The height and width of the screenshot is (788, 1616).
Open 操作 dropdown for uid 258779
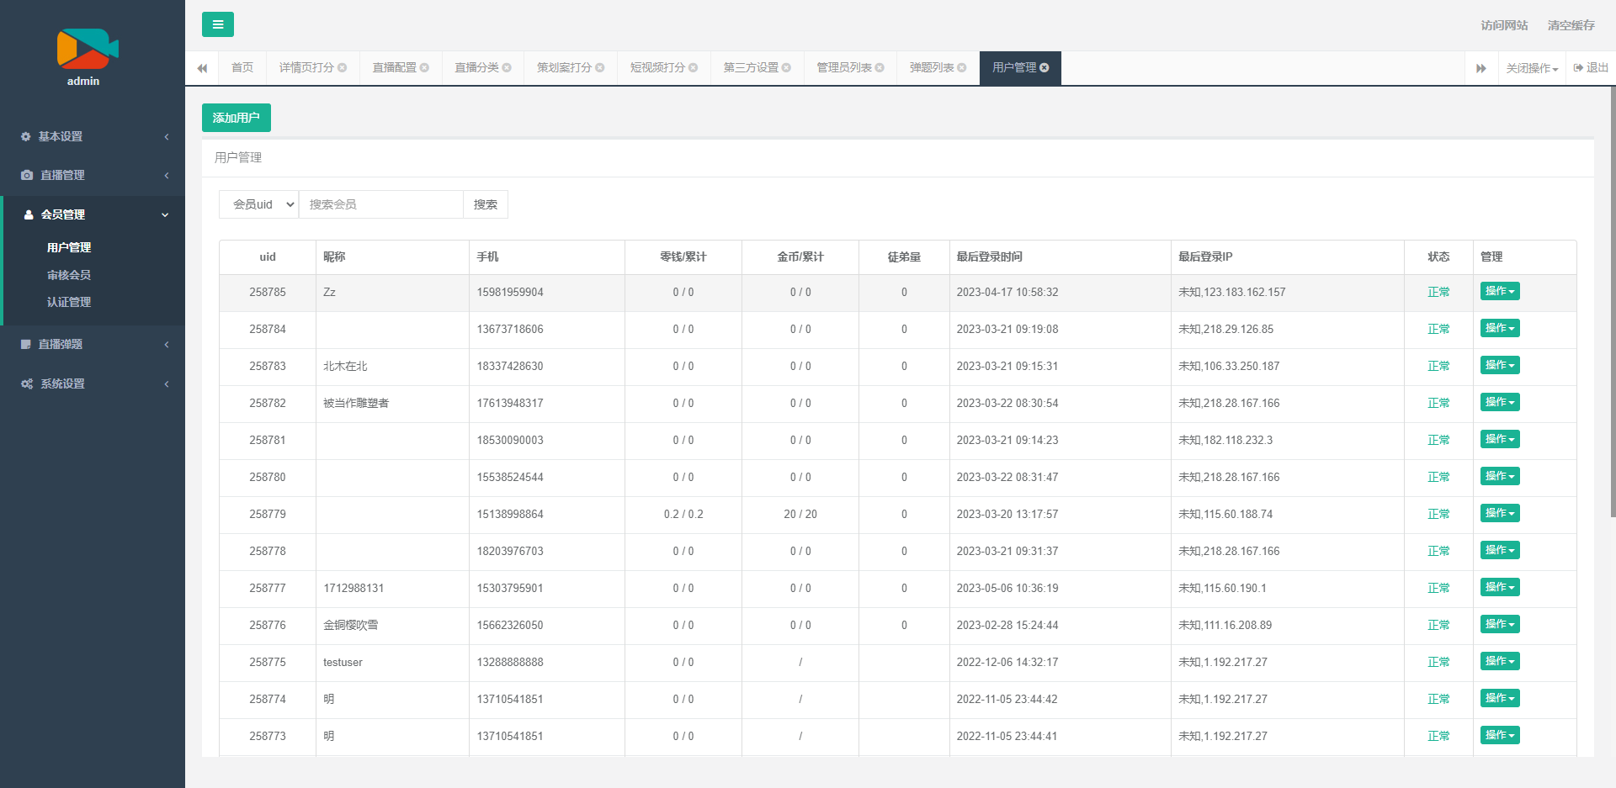(1500, 513)
